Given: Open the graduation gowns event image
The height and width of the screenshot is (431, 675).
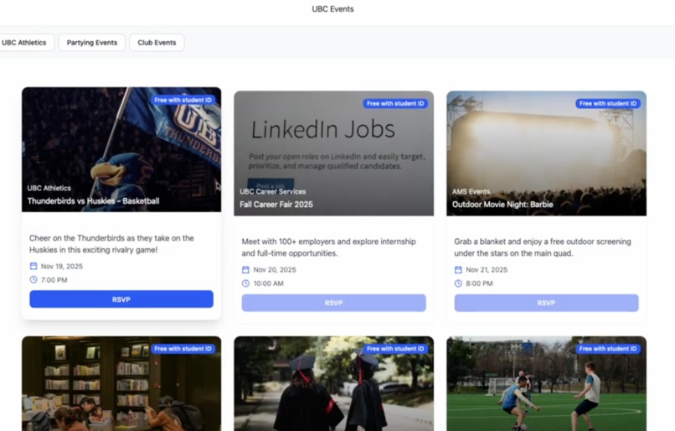Looking at the screenshot, I should point(333,383).
